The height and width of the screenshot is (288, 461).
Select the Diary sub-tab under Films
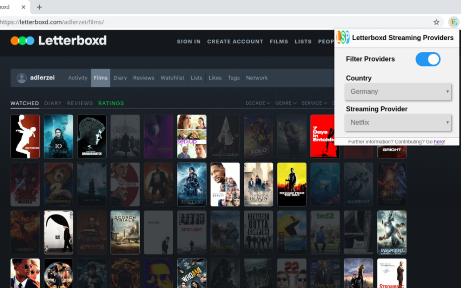[53, 103]
